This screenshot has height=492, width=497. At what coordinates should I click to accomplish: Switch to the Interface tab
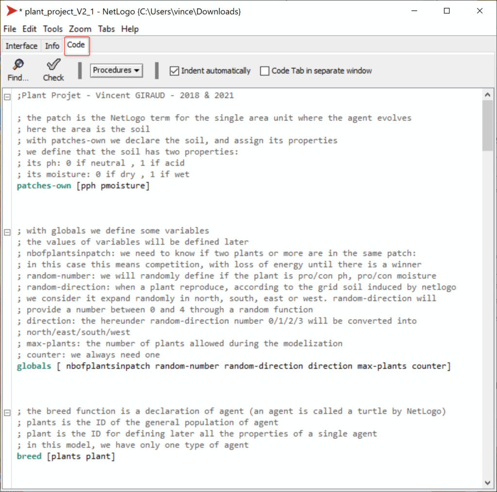[21, 46]
